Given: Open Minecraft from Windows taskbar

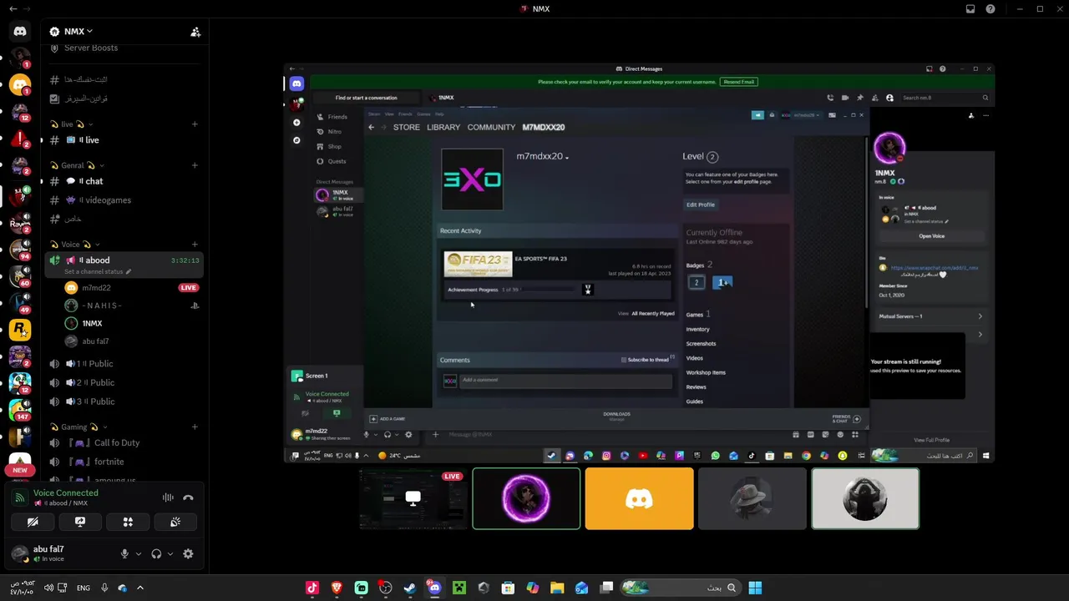Looking at the screenshot, I should point(459,588).
